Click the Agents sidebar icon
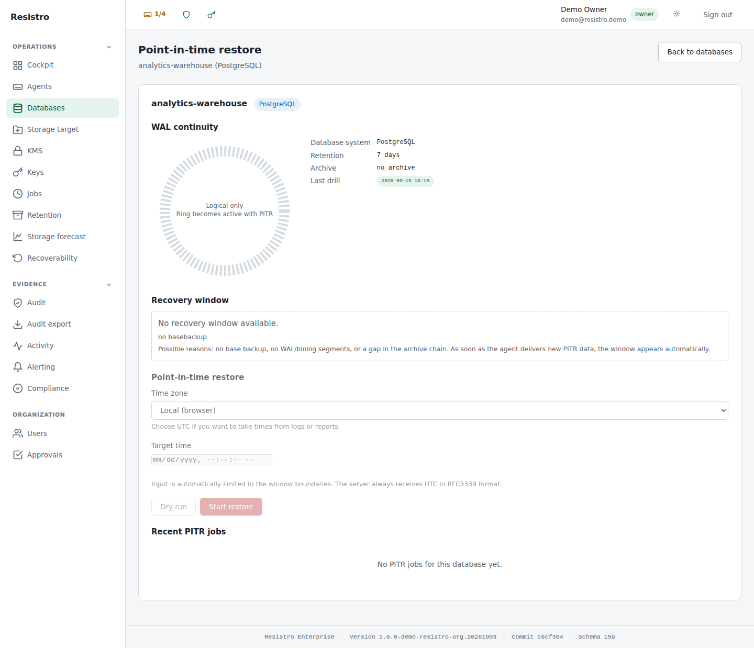This screenshot has height=648, width=754. (x=18, y=87)
